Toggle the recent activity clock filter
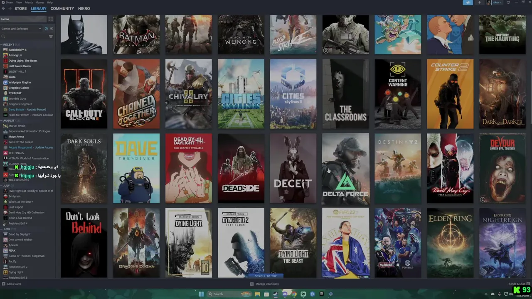532x299 pixels. click(x=46, y=29)
